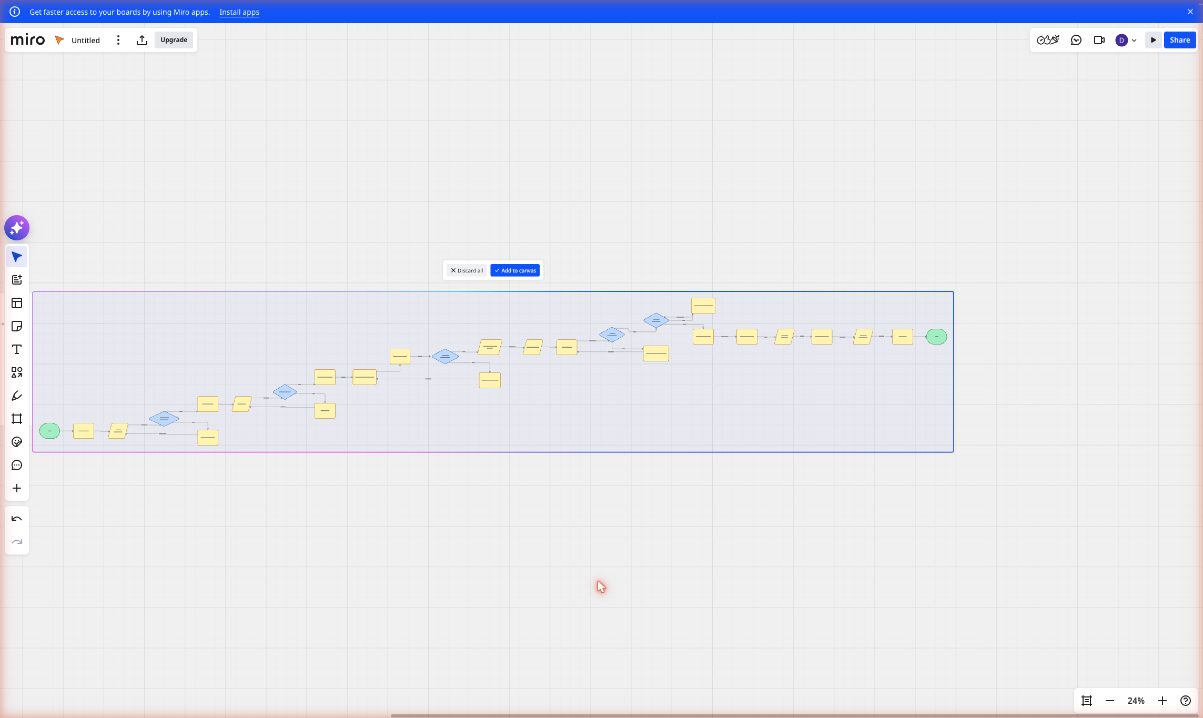Select the table/layout tool
This screenshot has height=718, width=1203.
pos(17,303)
